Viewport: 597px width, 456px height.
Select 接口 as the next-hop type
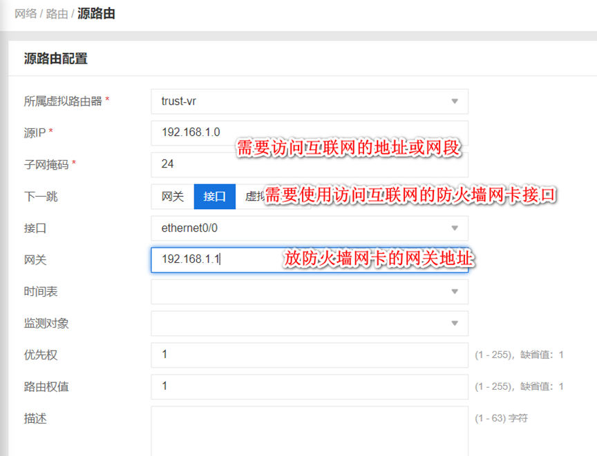(x=214, y=197)
